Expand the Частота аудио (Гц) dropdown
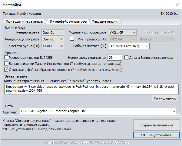The width and height of the screenshot is (182, 146). tap(53, 46)
